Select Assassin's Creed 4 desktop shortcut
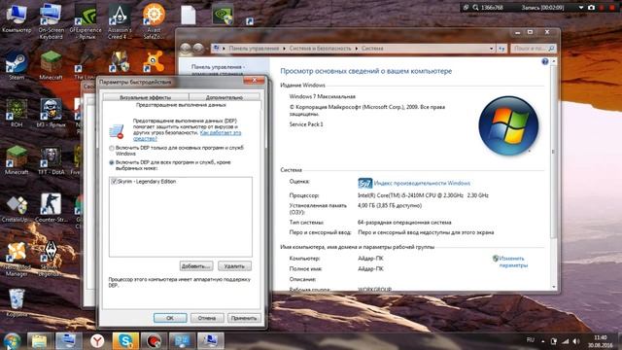This screenshot has width=622, height=350. click(x=120, y=20)
